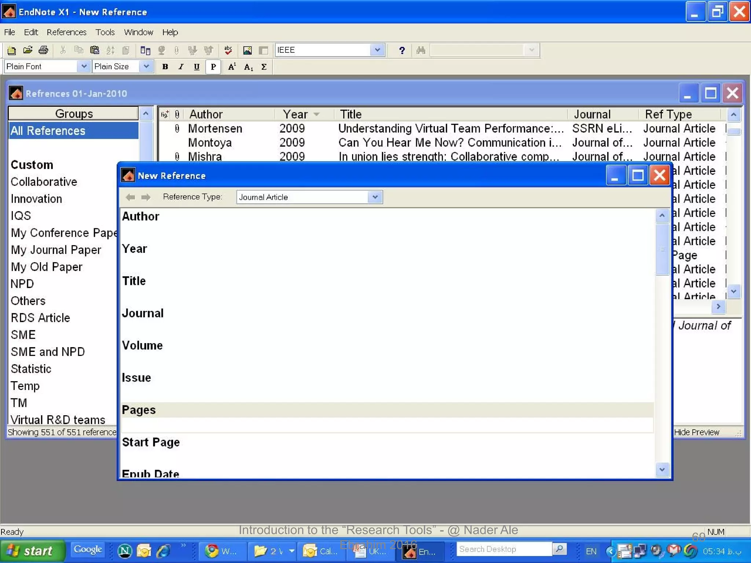Viewport: 751px width, 563px height.
Task: Click the New Reference vertical scrollbar thumb
Action: click(x=662, y=249)
